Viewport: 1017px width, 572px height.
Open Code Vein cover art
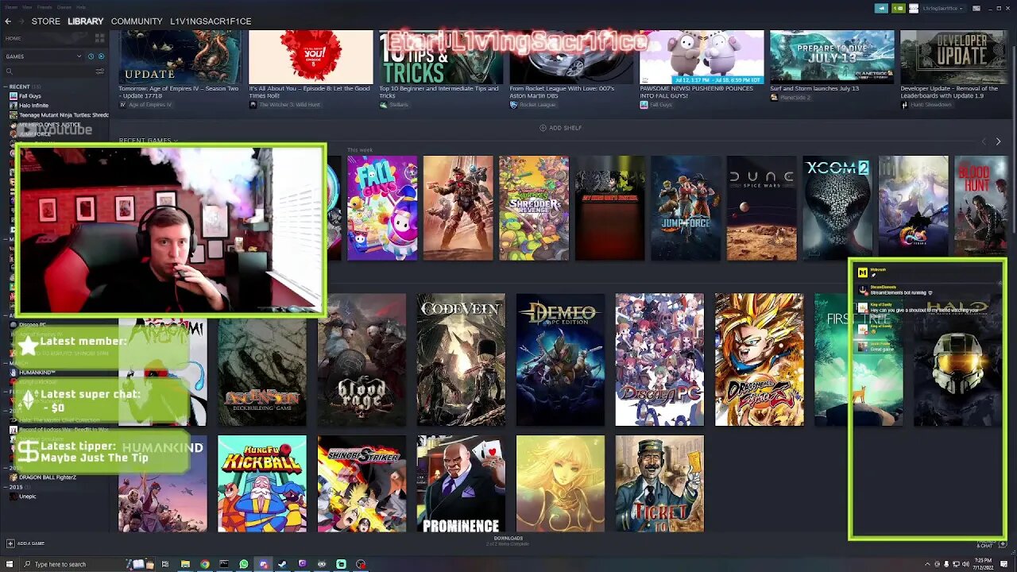461,360
